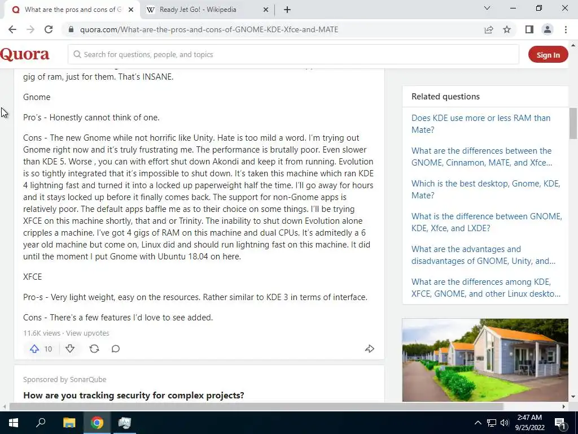Viewport: 578px width, 434px height.
Task: Reload the page
Action: coord(49,29)
